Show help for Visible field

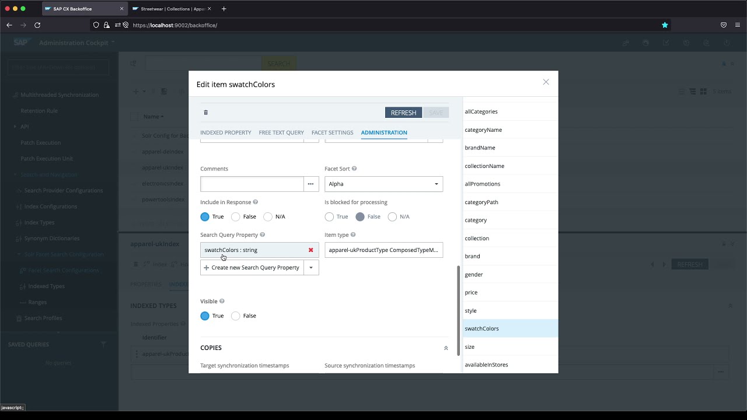coord(222,302)
